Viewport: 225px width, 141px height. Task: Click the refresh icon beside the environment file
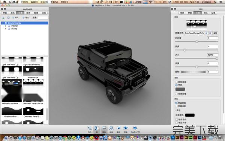210,33
